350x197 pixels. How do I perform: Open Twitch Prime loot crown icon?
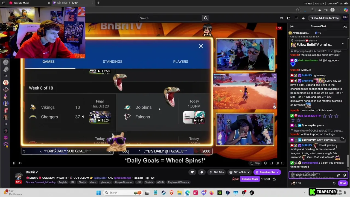click(281, 18)
